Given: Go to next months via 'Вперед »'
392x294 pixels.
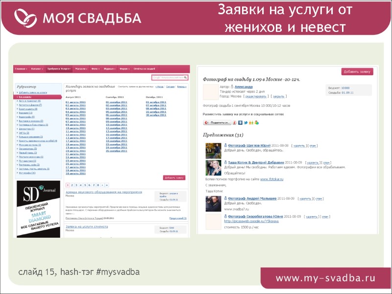Looking at the screenshot, I should pyautogui.click(x=182, y=87).
